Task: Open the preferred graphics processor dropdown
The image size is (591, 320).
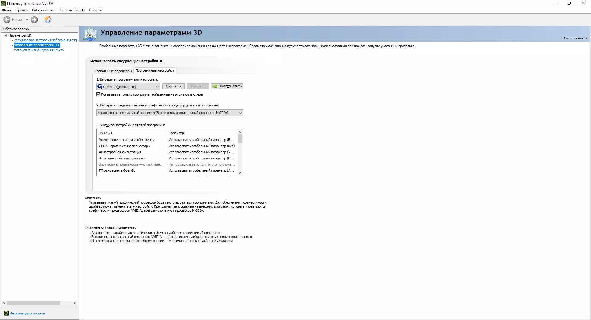Action: (x=170, y=113)
